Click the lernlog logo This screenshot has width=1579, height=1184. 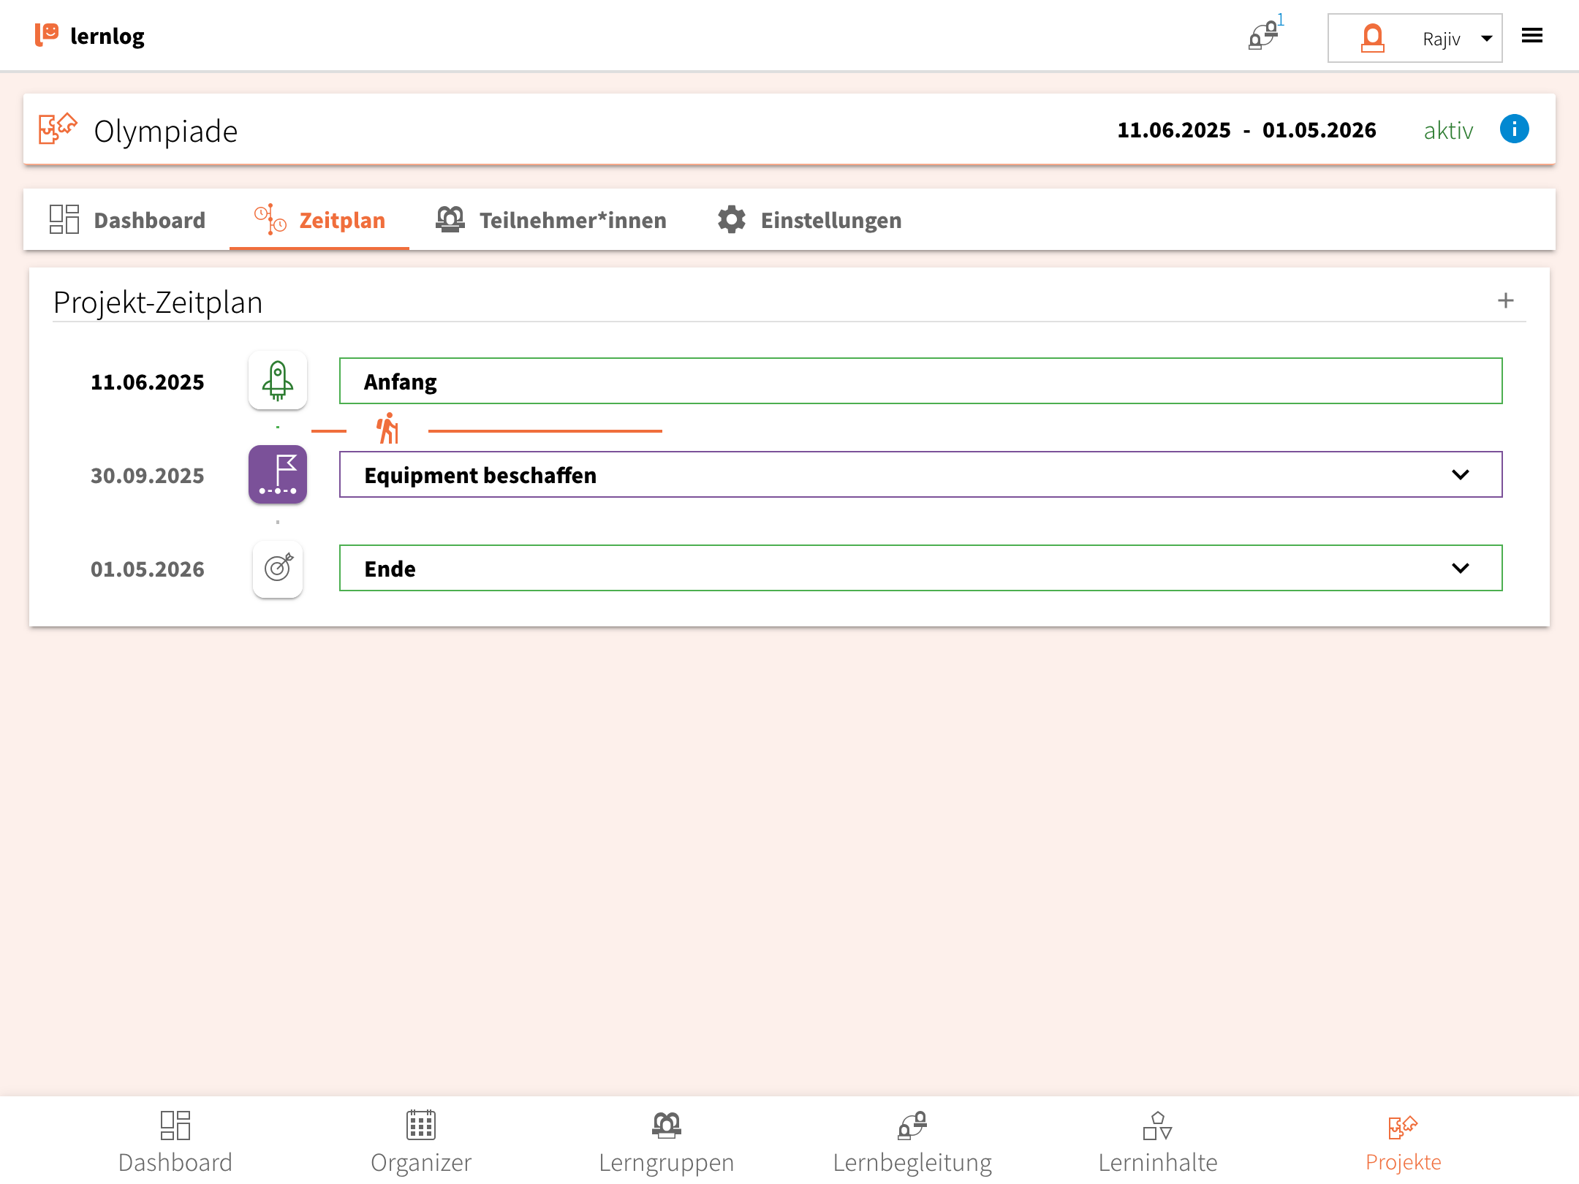pyautogui.click(x=89, y=36)
